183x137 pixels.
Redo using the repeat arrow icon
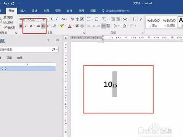point(13,3)
